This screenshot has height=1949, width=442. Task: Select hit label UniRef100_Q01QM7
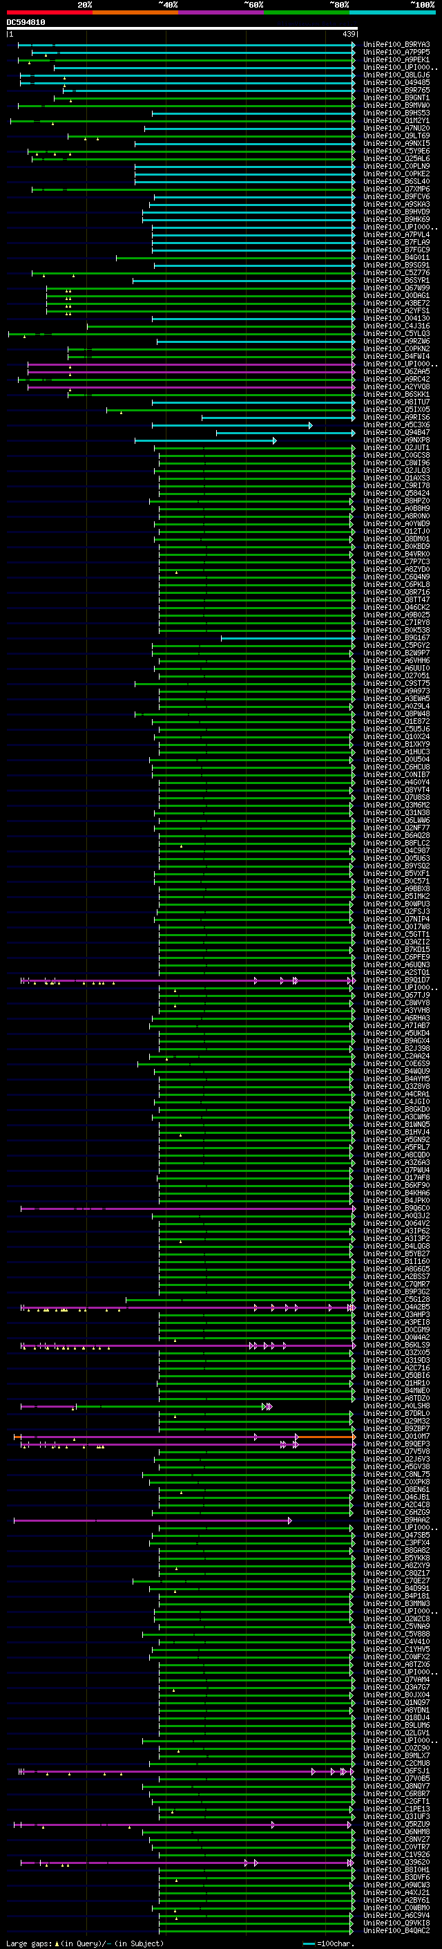tap(396, 1437)
